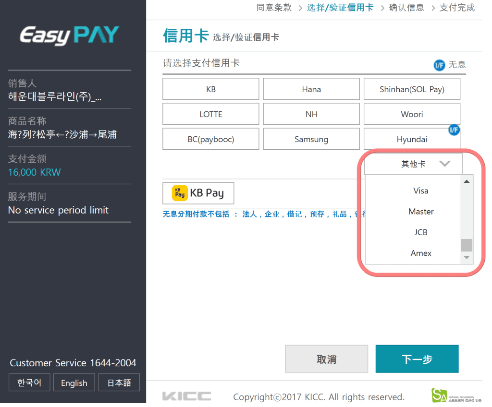Image resolution: width=492 pixels, height=407 pixels.
Task: Select the KB card button
Action: pyautogui.click(x=210, y=89)
